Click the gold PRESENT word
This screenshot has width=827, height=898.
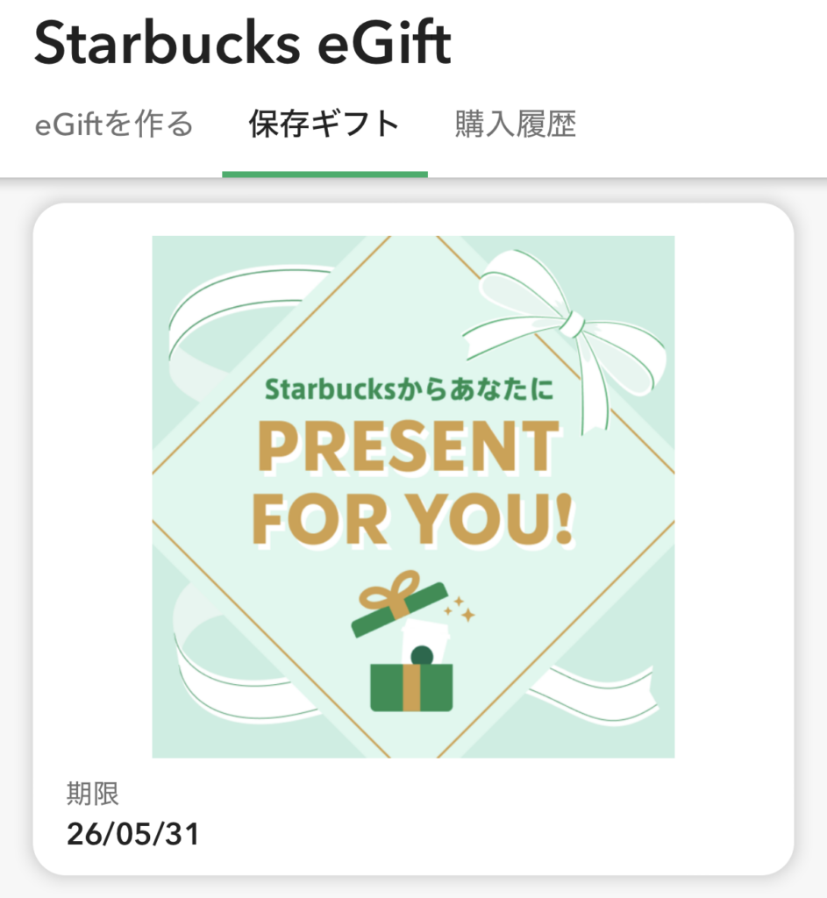click(410, 447)
